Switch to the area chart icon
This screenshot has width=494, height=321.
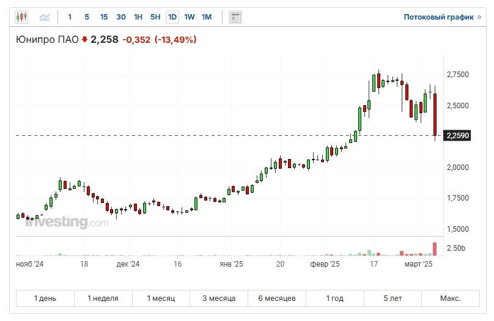[x=45, y=17]
